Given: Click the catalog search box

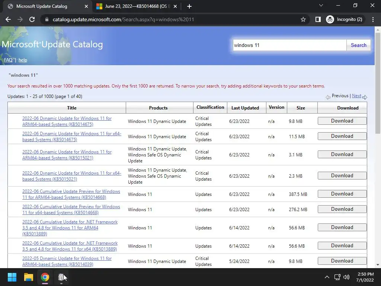Looking at the screenshot, I should (289, 45).
